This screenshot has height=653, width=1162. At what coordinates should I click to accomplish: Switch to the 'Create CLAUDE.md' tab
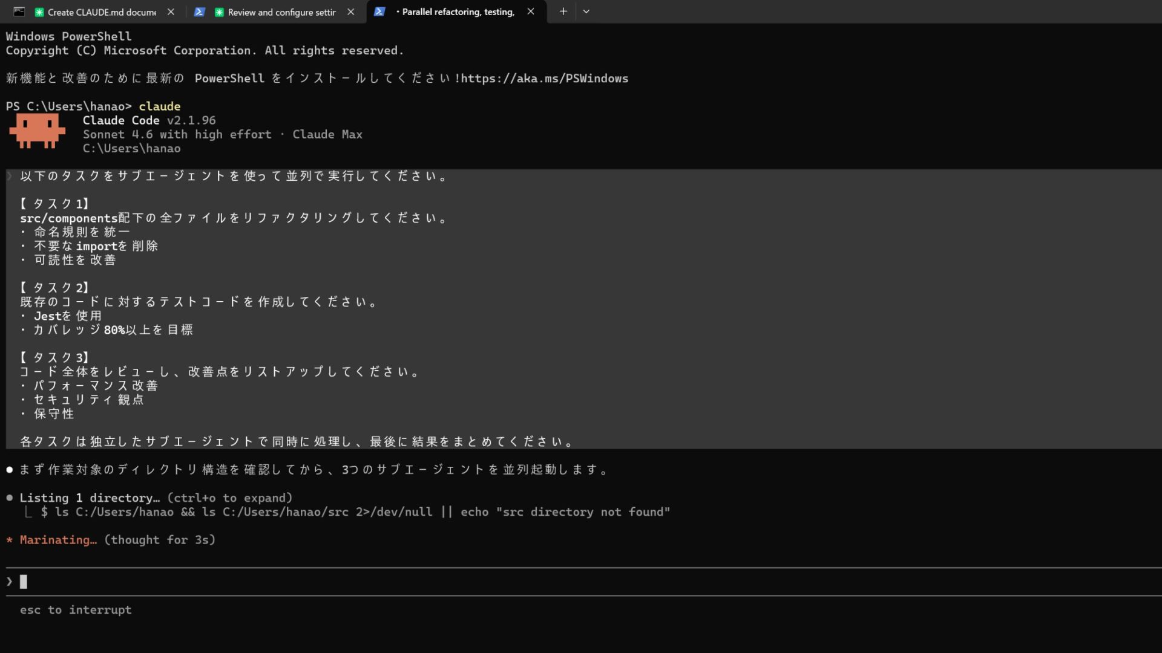(97, 11)
